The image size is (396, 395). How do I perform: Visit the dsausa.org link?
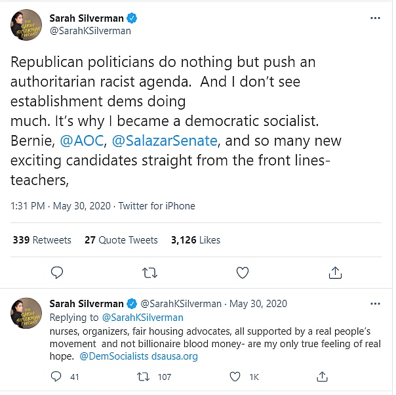click(x=174, y=356)
